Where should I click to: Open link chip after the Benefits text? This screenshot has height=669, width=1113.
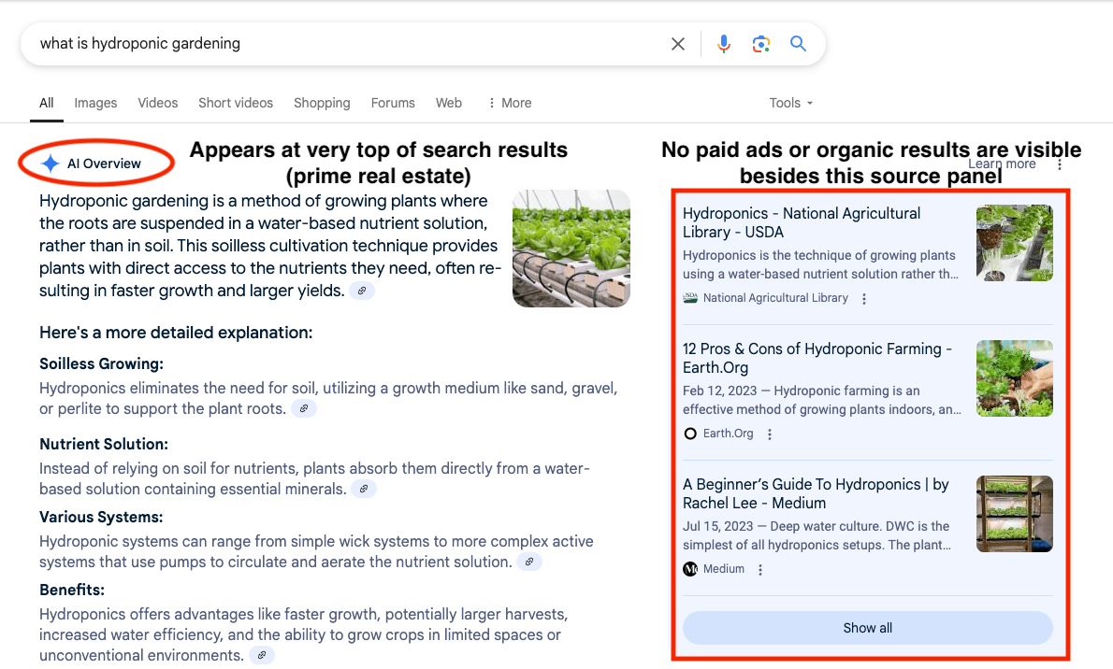point(261,656)
